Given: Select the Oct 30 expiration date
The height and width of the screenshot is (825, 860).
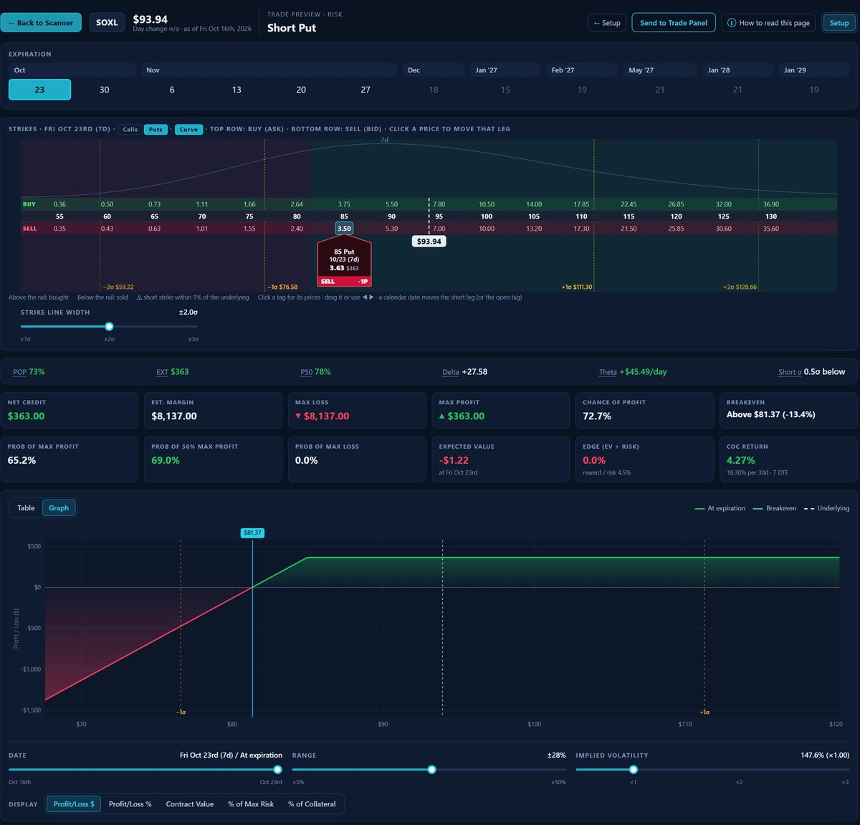Looking at the screenshot, I should pyautogui.click(x=105, y=90).
